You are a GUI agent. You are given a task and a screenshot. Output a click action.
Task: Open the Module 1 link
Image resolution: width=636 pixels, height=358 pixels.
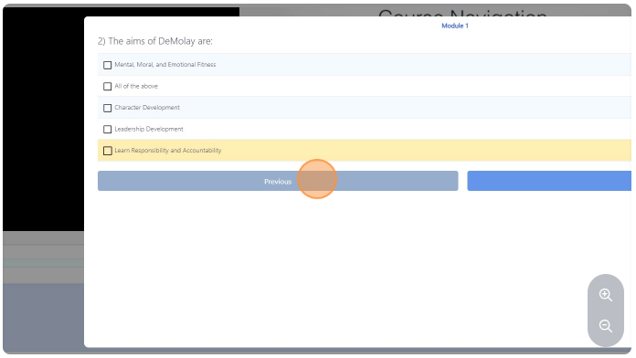[x=455, y=26]
